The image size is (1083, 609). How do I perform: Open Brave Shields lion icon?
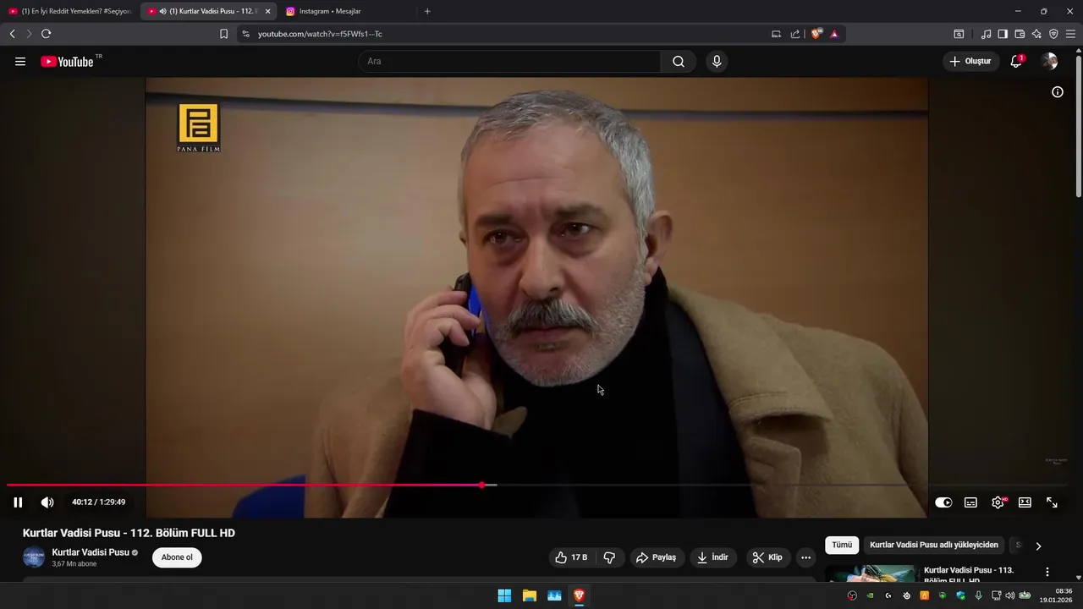pyautogui.click(x=816, y=34)
